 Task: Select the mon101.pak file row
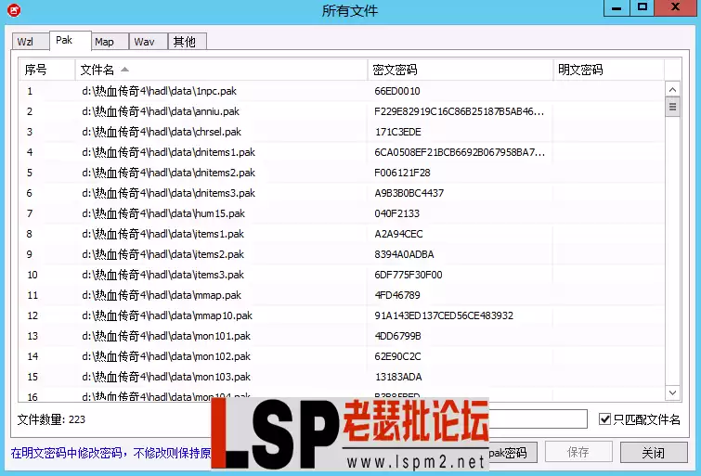[342, 336]
